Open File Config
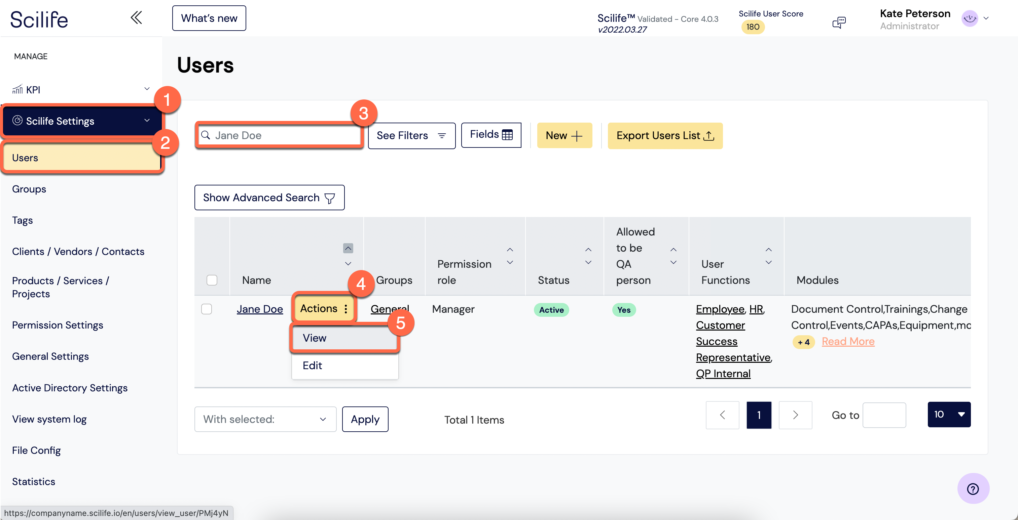Screen dimensions: 1018x520 [36, 450]
